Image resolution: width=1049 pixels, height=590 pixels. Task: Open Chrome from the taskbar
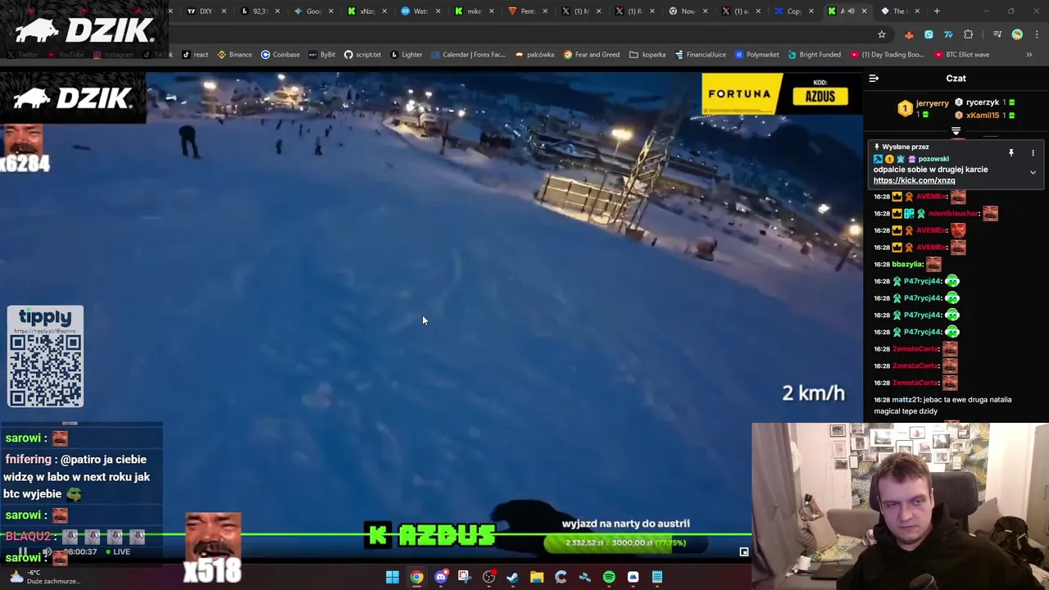[x=417, y=577]
